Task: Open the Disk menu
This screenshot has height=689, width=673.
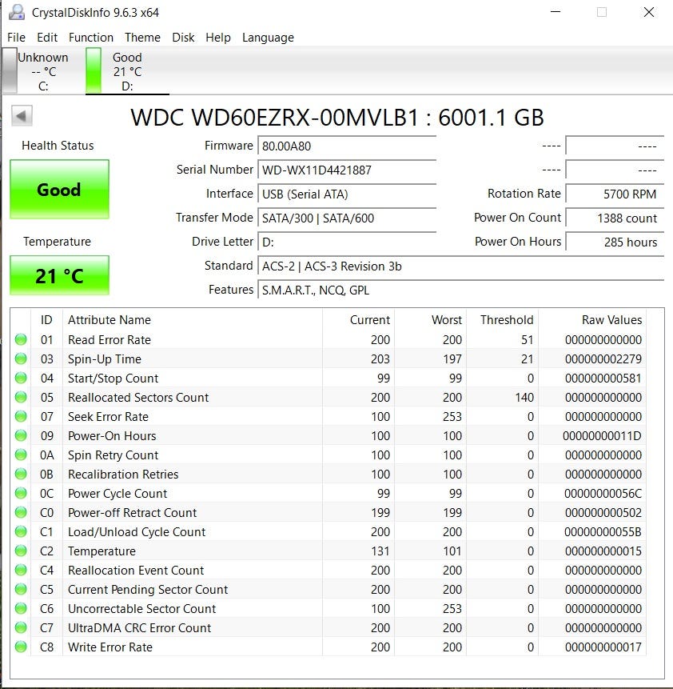Action: point(183,38)
